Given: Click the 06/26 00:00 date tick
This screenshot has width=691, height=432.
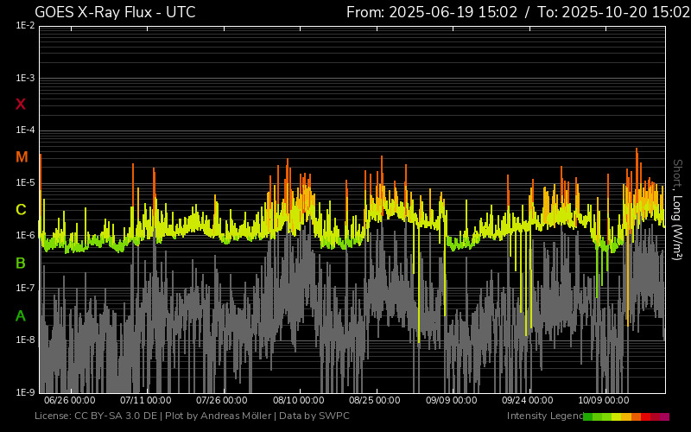Looking at the screenshot, I should pyautogui.click(x=69, y=401).
